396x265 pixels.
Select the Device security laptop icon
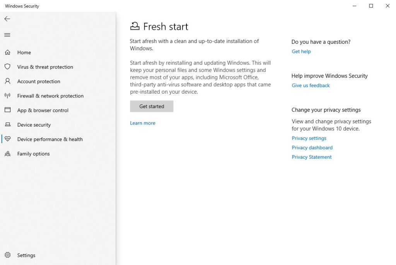pos(7,125)
